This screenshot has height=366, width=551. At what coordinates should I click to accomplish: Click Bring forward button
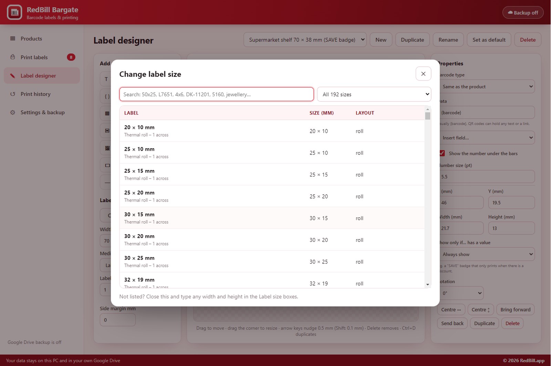point(515,310)
